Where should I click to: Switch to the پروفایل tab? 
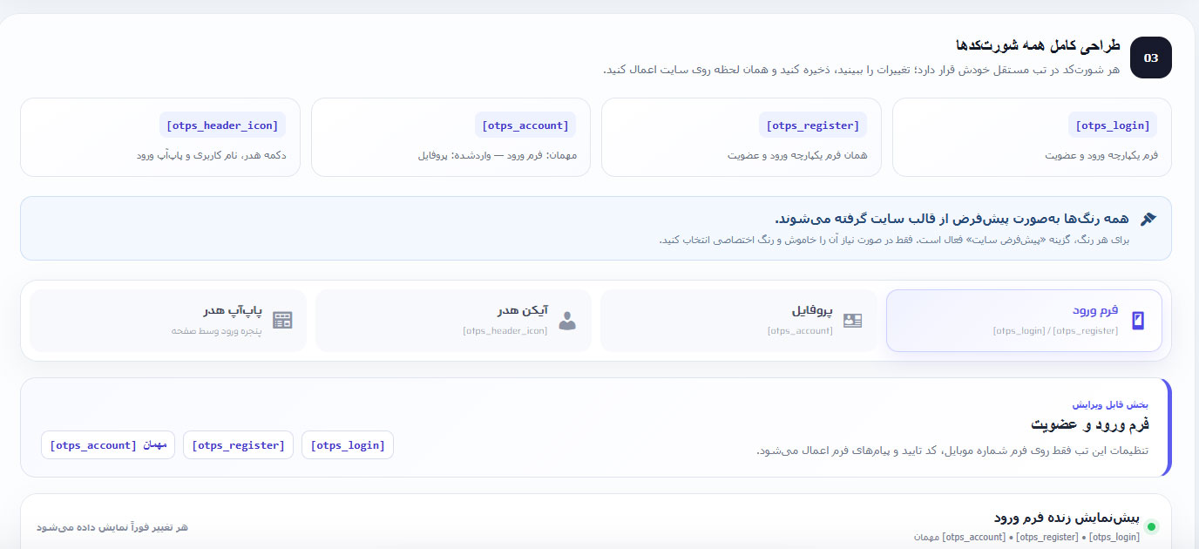(739, 321)
